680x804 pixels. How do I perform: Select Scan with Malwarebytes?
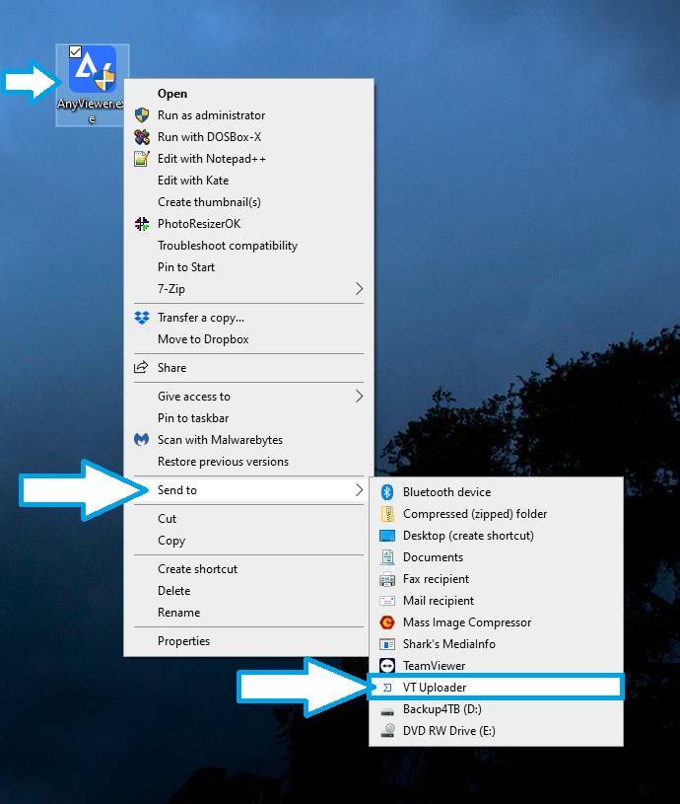coord(249,439)
